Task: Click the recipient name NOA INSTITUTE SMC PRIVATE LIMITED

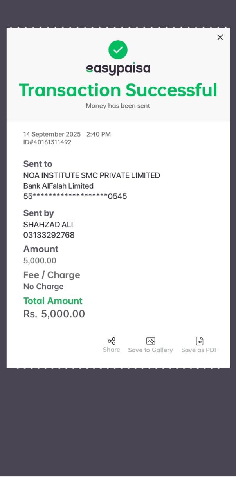Action: (x=92, y=175)
